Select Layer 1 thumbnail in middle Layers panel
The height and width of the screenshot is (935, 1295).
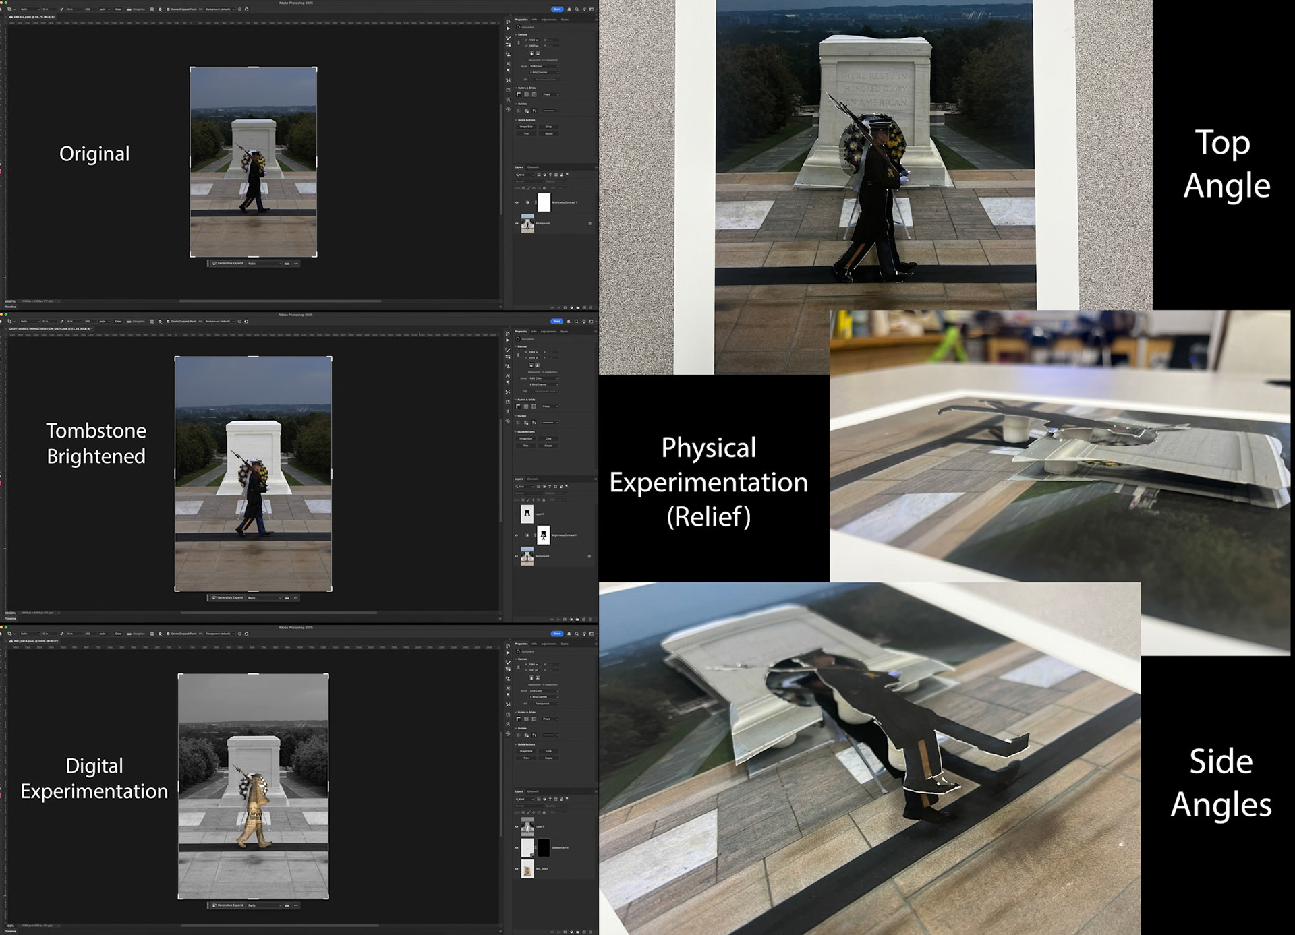click(x=527, y=514)
